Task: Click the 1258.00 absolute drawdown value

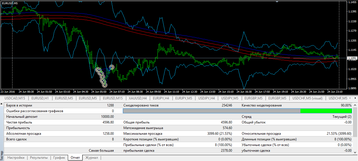Action: [x=108, y=134]
